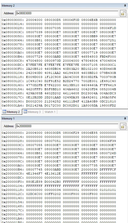Select value 4770D2FB in Memory 2
This screenshot has width=128, height=223.
(x=34, y=85)
